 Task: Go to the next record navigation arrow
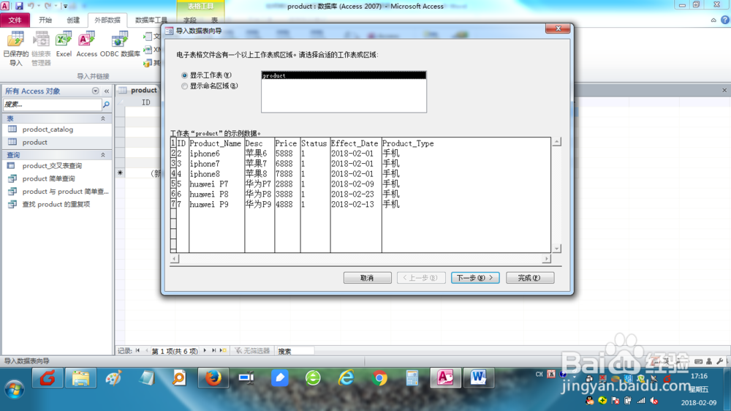pyautogui.click(x=205, y=351)
